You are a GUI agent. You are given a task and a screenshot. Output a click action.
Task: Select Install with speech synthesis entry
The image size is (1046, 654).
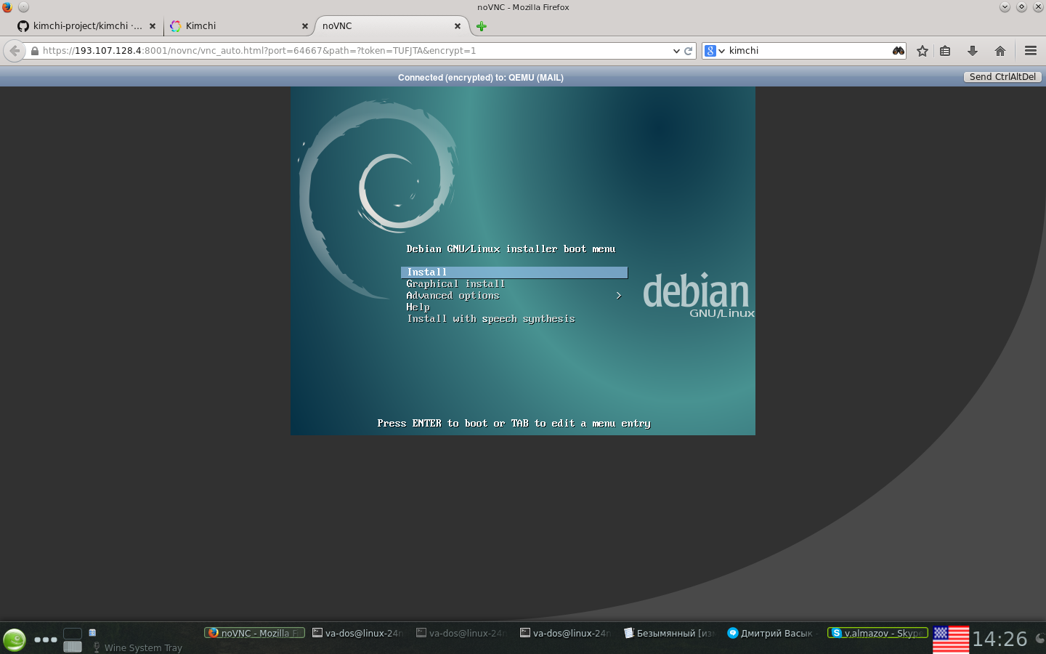pos(490,319)
